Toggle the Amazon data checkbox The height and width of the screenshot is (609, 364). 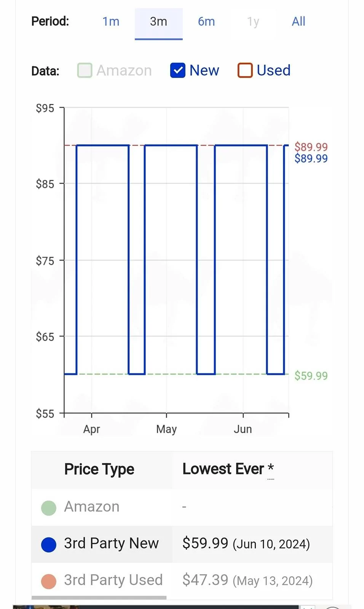tap(85, 70)
